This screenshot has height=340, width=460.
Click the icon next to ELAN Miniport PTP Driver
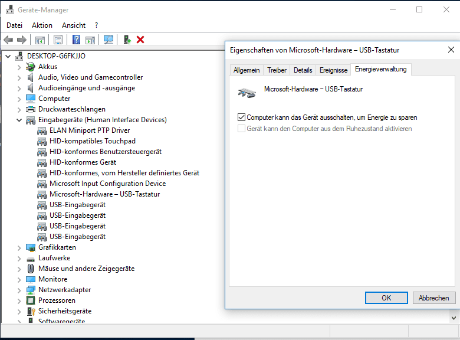pos(42,130)
